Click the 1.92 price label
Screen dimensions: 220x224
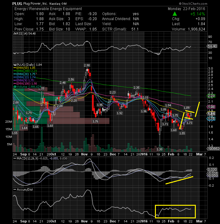[x=119, y=113]
